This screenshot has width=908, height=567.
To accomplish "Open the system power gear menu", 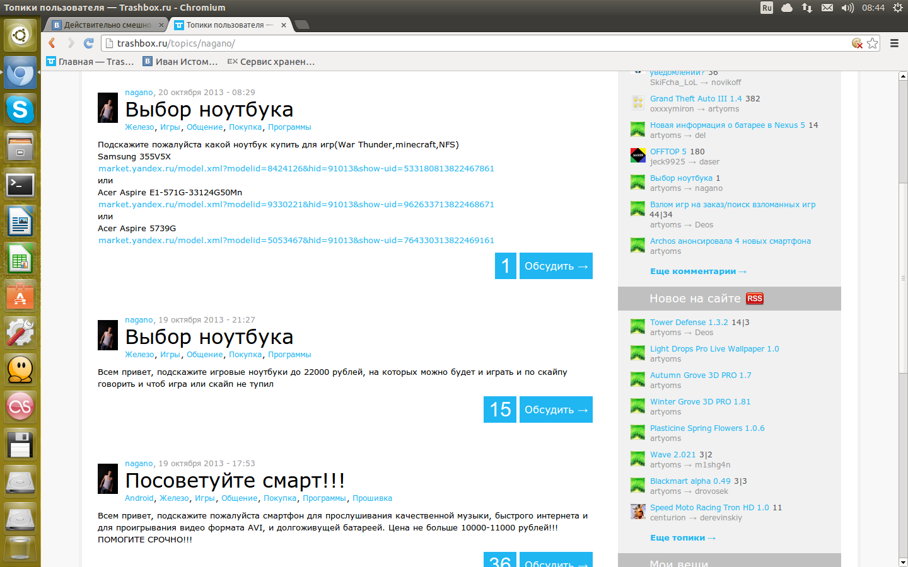I will click(898, 8).
